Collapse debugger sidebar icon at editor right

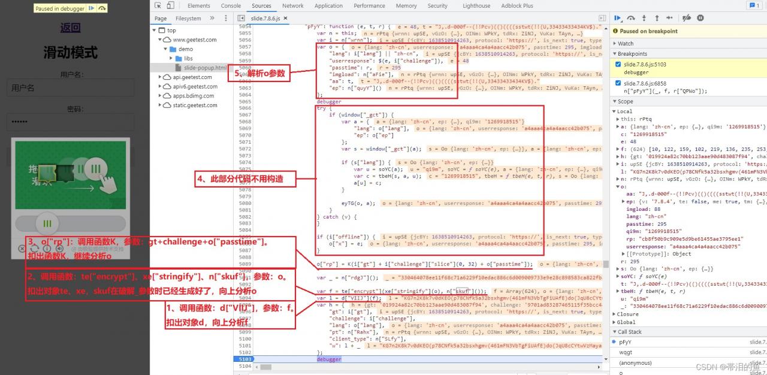[x=602, y=19]
